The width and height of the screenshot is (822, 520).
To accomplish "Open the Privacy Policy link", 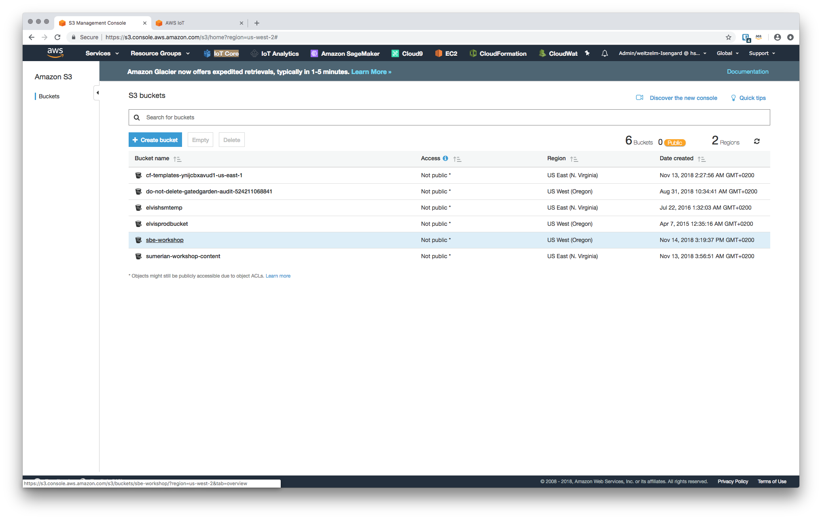I will tap(733, 482).
